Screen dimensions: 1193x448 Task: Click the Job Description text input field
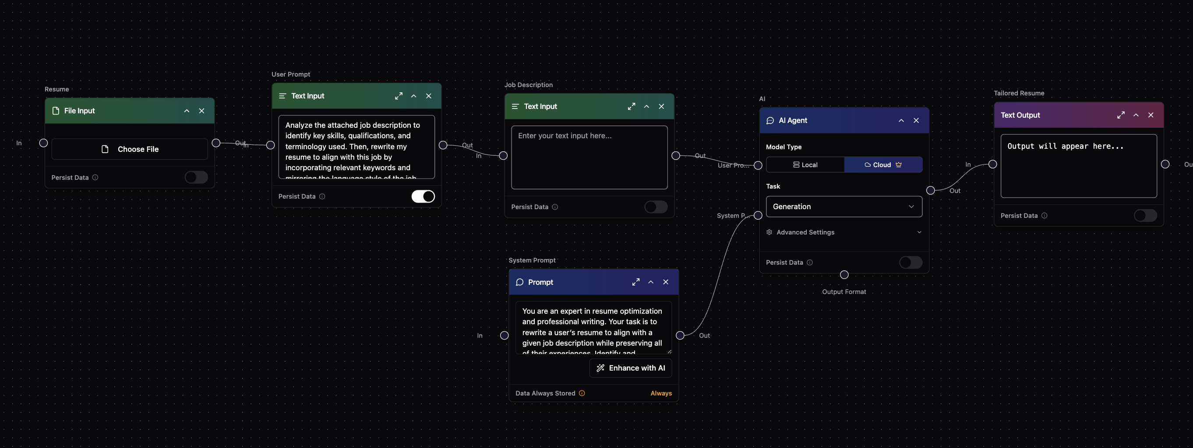[x=589, y=157]
